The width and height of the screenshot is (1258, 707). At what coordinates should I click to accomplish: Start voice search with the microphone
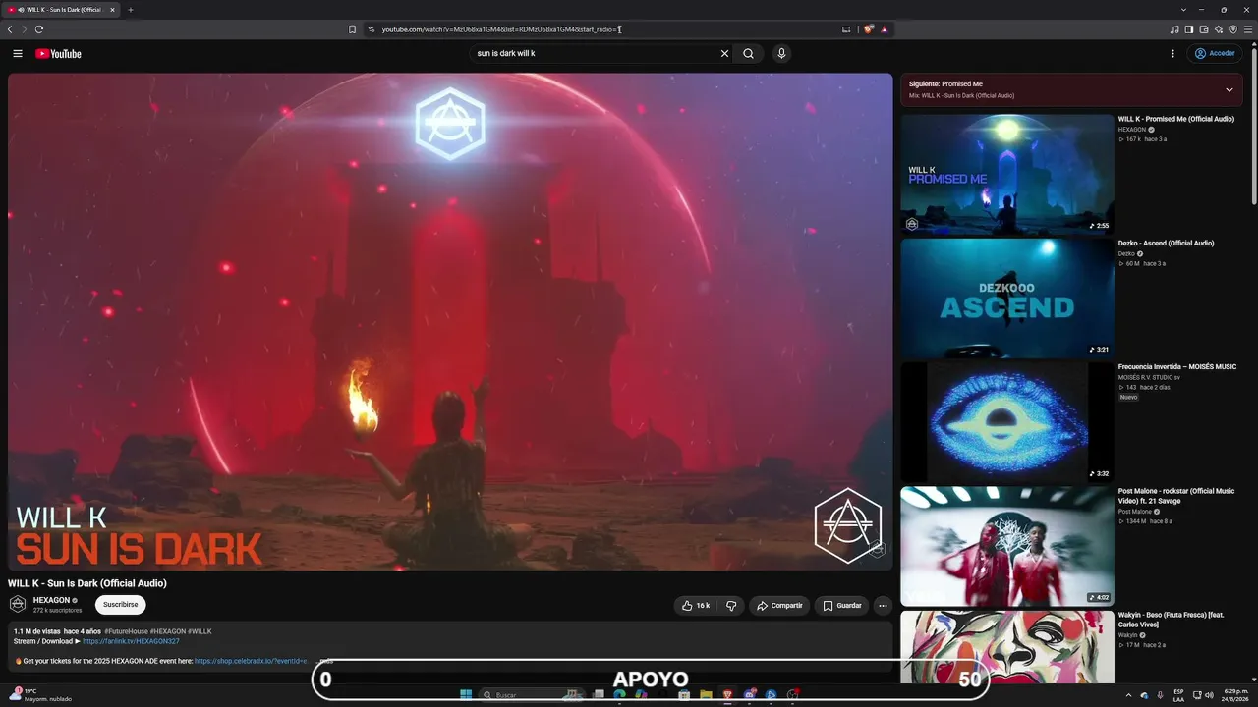tap(781, 54)
